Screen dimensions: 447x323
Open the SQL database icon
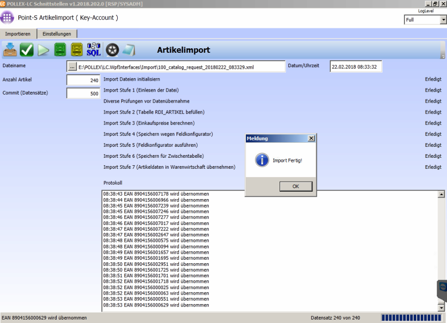93,50
